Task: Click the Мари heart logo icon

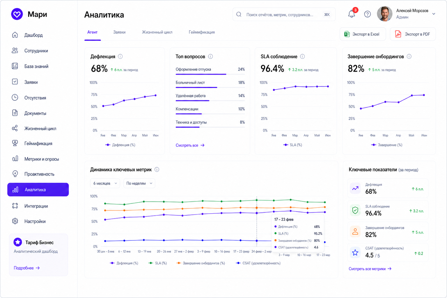Action: coord(17,14)
